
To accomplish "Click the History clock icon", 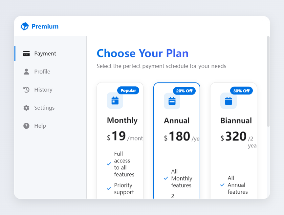I will [26, 90].
